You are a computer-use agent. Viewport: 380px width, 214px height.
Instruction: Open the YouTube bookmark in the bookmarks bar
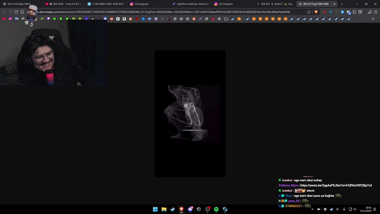point(4,19)
